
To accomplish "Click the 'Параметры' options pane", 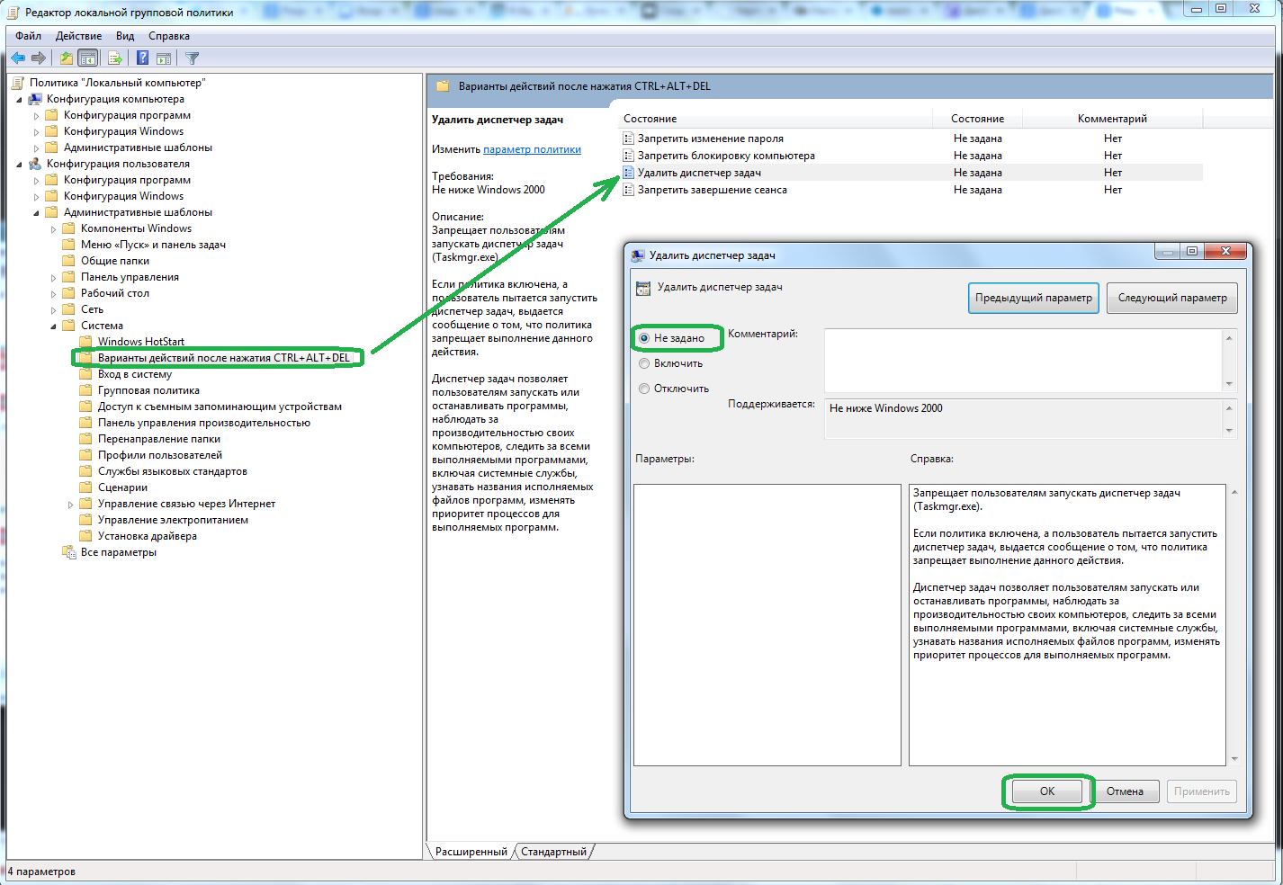I will pos(767,625).
